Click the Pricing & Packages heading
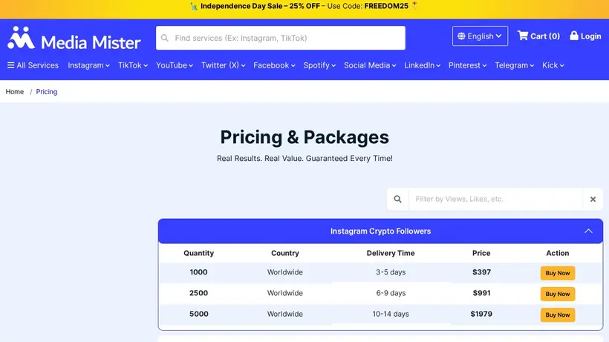609x342 pixels. click(x=304, y=137)
